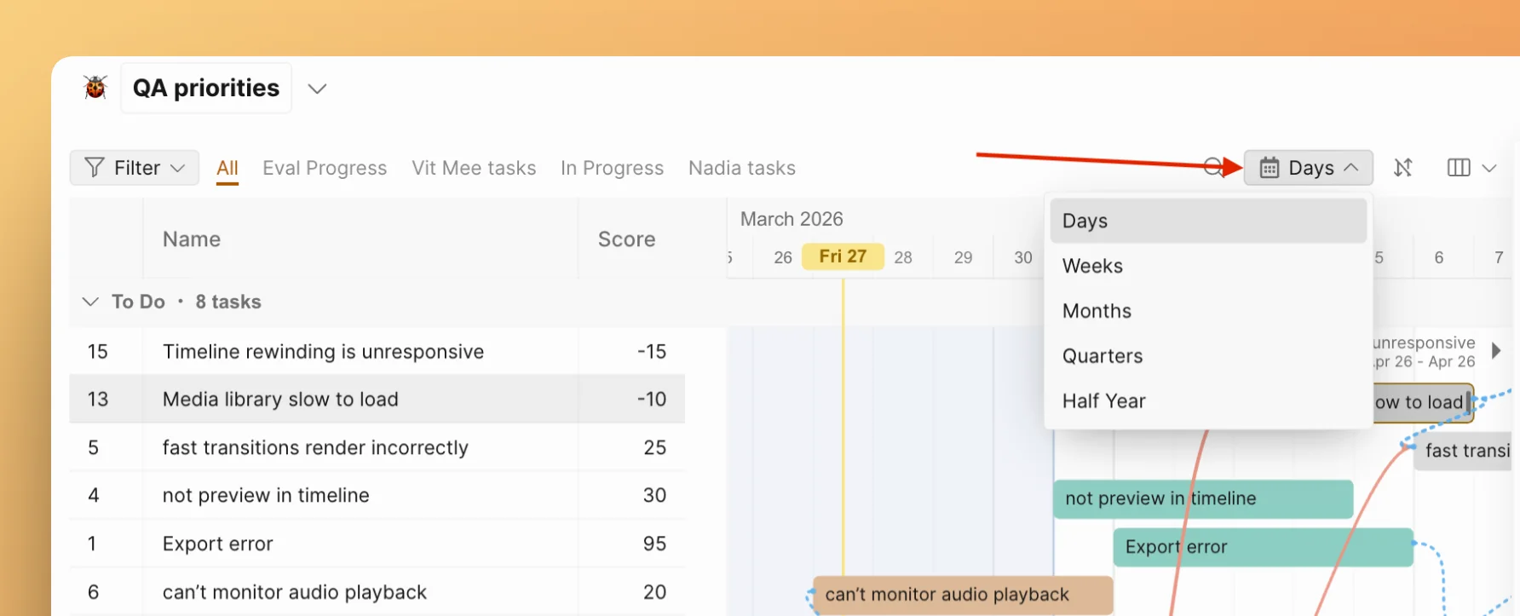Click the zoom magnifier icon near Days
Viewport: 1520px width, 616px height.
pyautogui.click(x=1212, y=167)
